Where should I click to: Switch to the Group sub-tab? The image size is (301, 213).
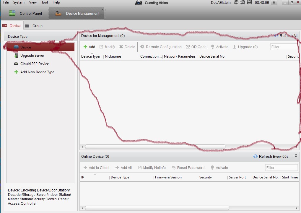[34, 26]
